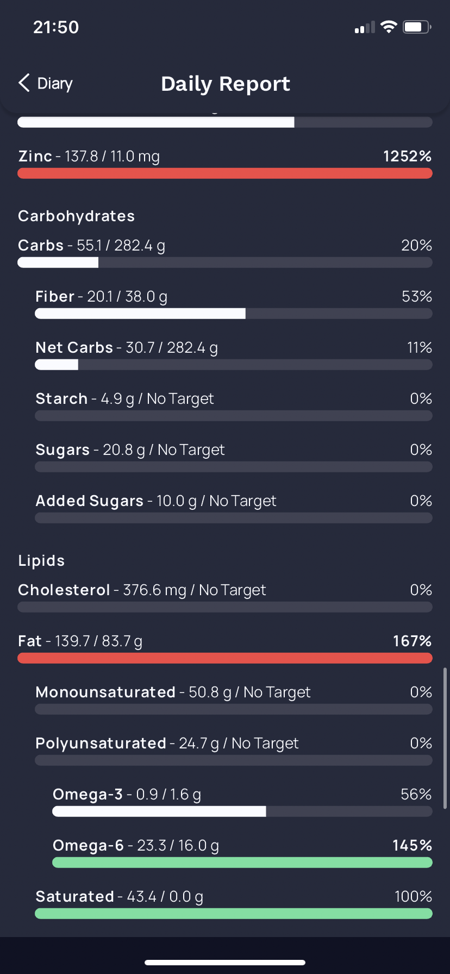
Task: Open the Monounsaturated fat entry
Action: tap(234, 700)
